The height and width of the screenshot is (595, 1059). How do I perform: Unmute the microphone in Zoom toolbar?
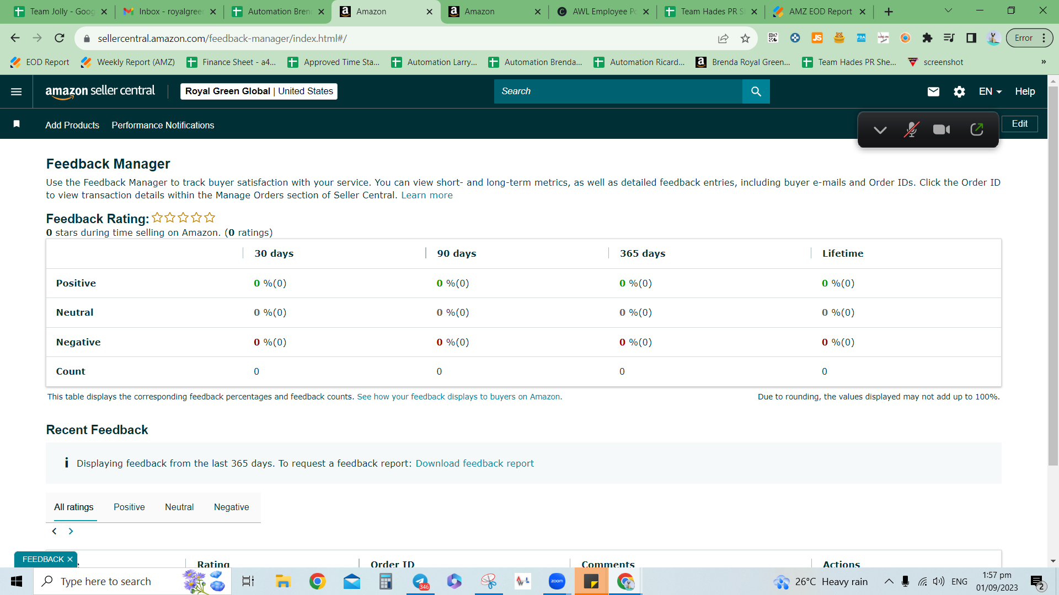(x=911, y=129)
